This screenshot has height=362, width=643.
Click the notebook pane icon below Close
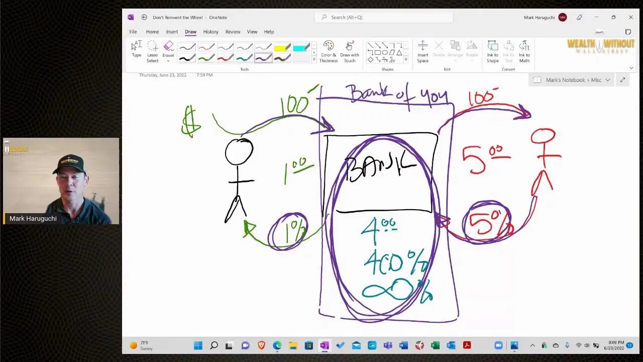coord(628,32)
